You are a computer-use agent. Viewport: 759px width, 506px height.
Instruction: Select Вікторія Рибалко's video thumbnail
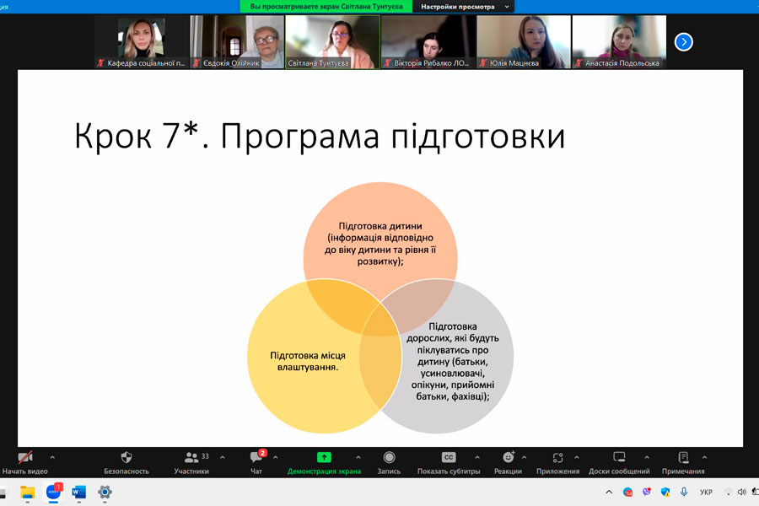[428, 41]
